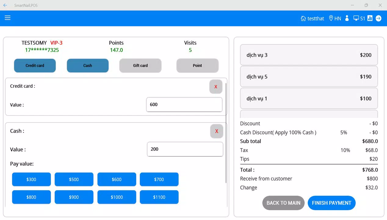
Task: Click the payment panel vertical scrollbar
Action: [x=226, y=133]
